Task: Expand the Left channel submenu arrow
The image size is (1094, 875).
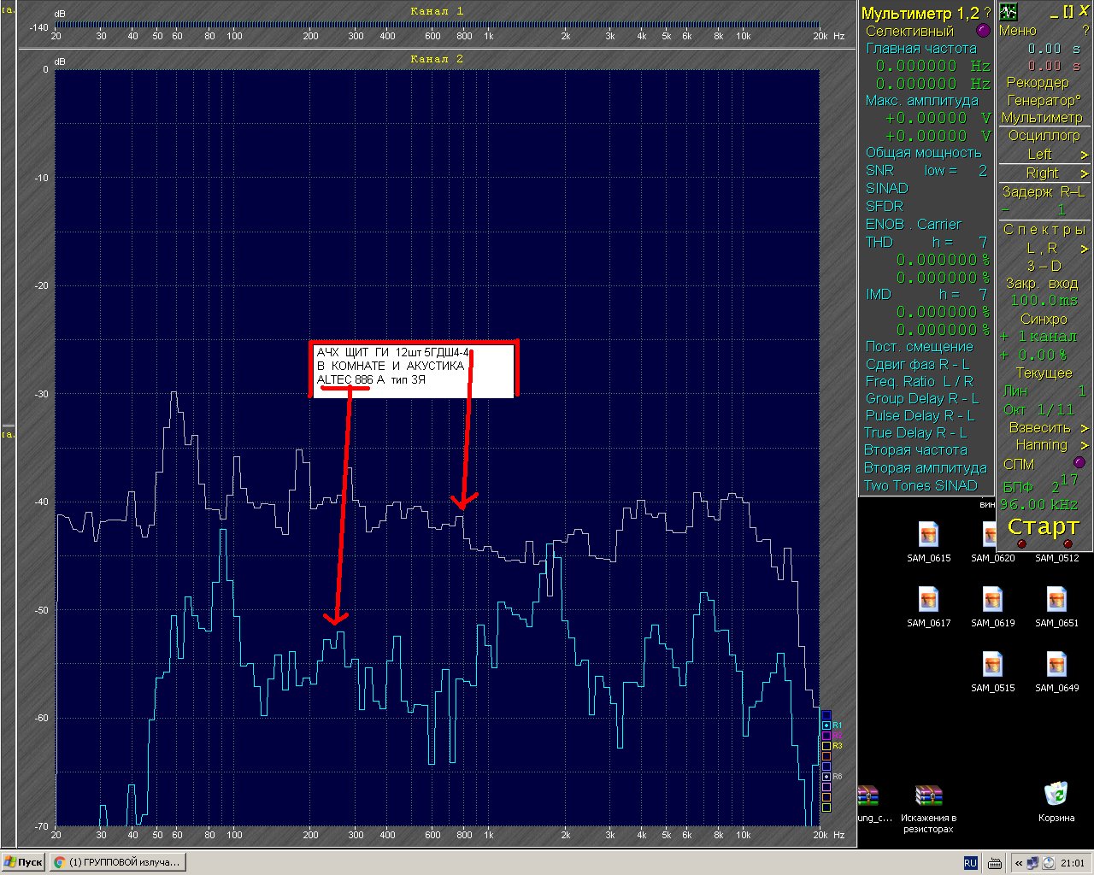Action: [1084, 155]
